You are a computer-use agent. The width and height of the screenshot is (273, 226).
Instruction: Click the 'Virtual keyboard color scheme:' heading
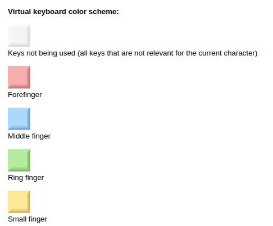click(x=63, y=12)
